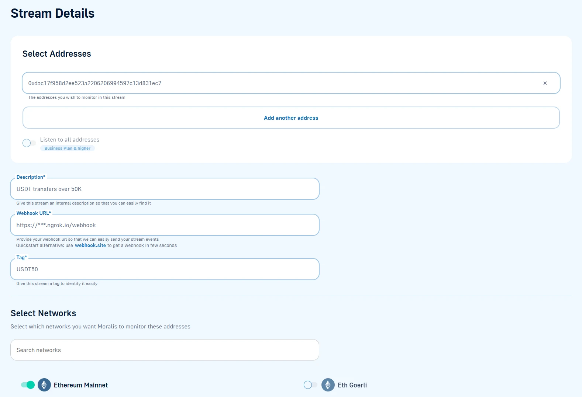
Task: Click the Select Addresses section heading
Action: (56, 54)
